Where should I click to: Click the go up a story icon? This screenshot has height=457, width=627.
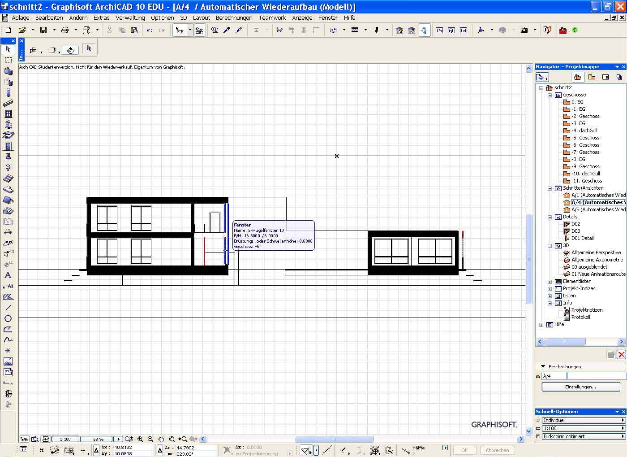[x=399, y=30]
